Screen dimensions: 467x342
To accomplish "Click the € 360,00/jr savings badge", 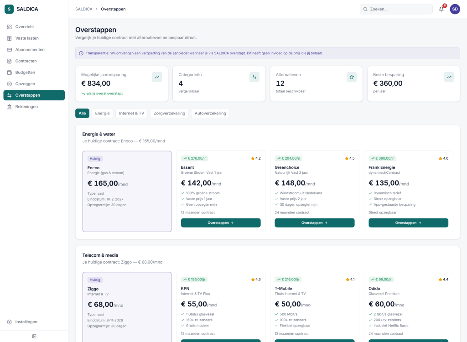I will [382, 159].
